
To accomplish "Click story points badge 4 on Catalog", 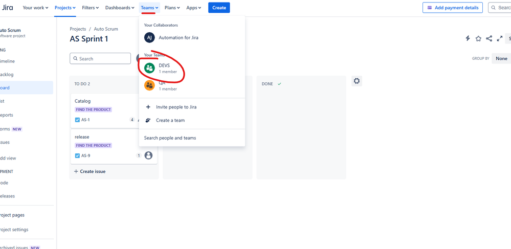I will pyautogui.click(x=132, y=120).
